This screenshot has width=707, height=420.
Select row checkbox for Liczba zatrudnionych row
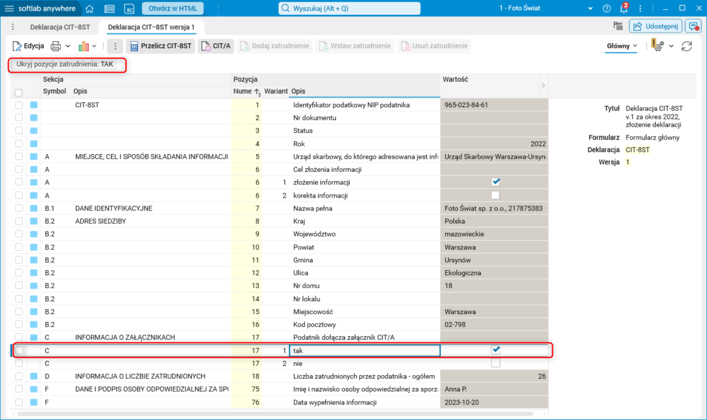(x=19, y=376)
